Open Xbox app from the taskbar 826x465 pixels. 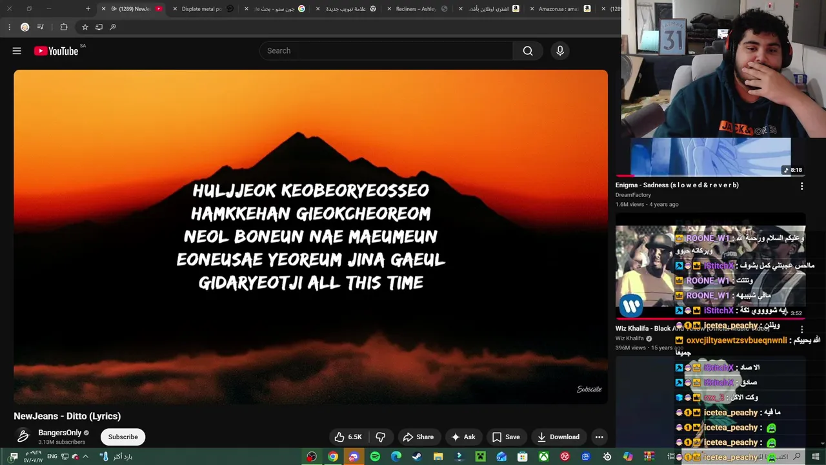(x=544, y=457)
